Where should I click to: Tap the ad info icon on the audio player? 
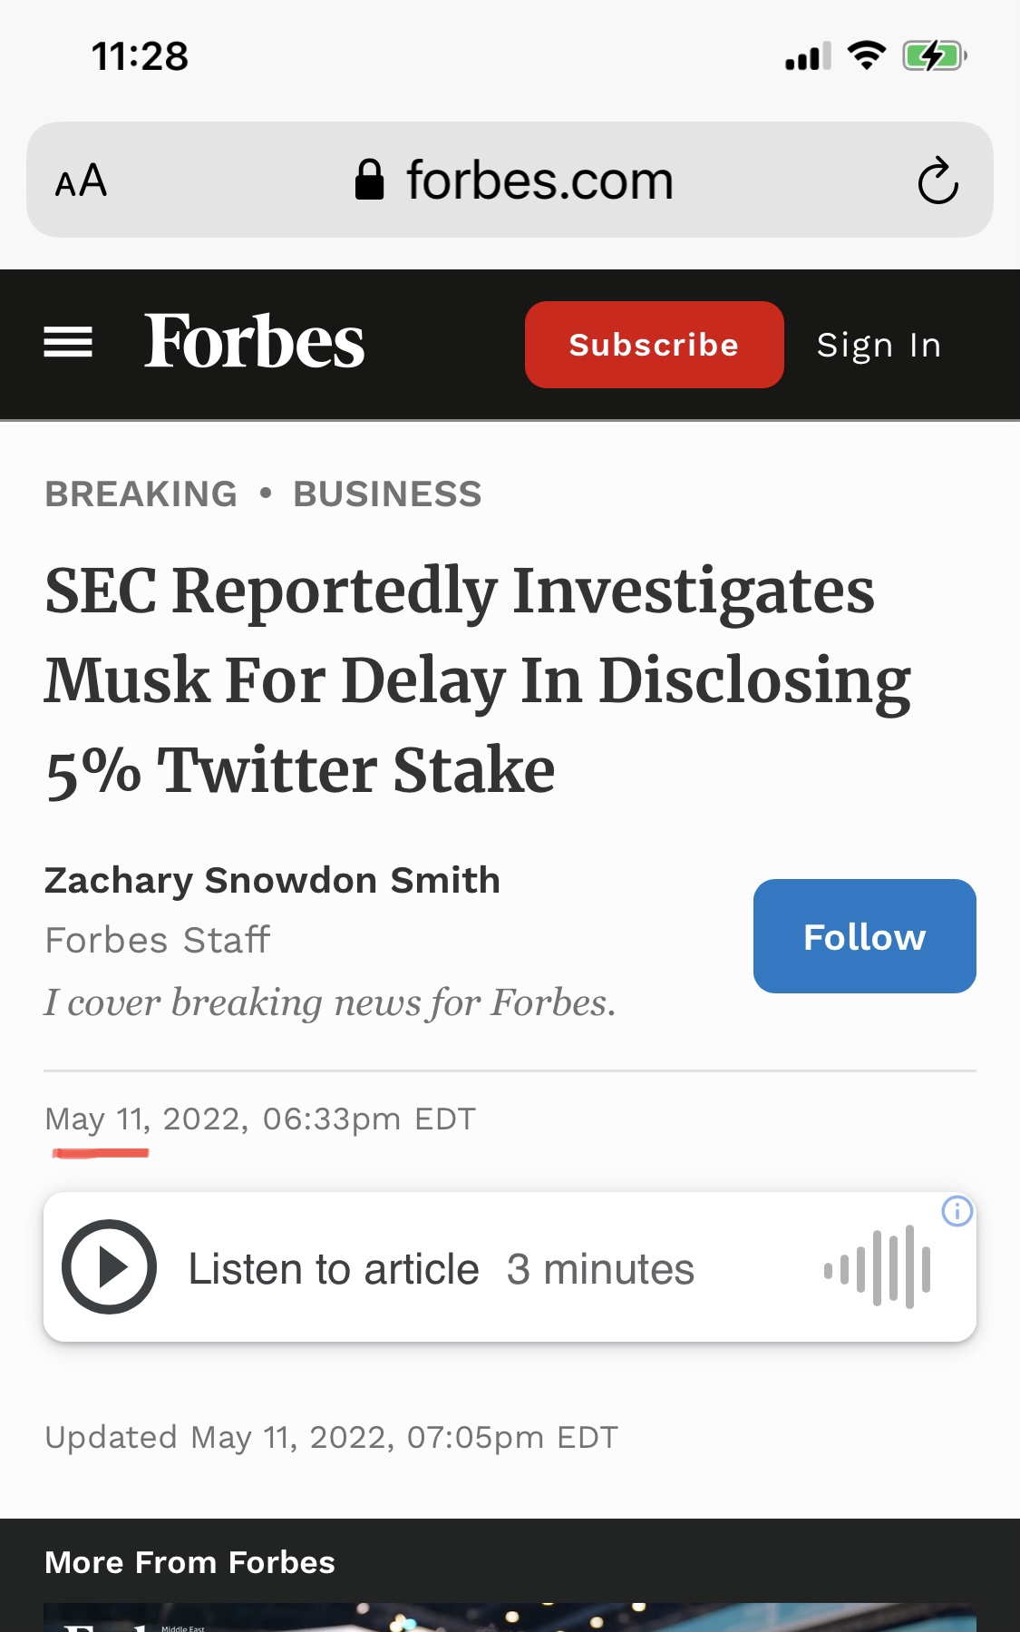(957, 1211)
